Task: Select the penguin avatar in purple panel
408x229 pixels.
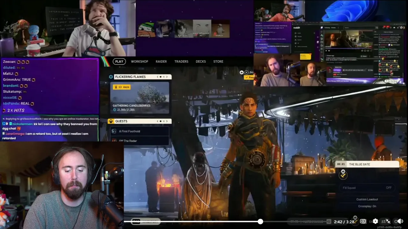Action: [x=220, y=29]
